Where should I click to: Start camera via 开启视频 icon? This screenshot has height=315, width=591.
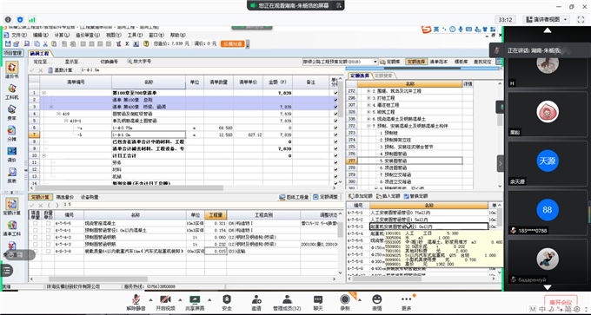[165, 299]
